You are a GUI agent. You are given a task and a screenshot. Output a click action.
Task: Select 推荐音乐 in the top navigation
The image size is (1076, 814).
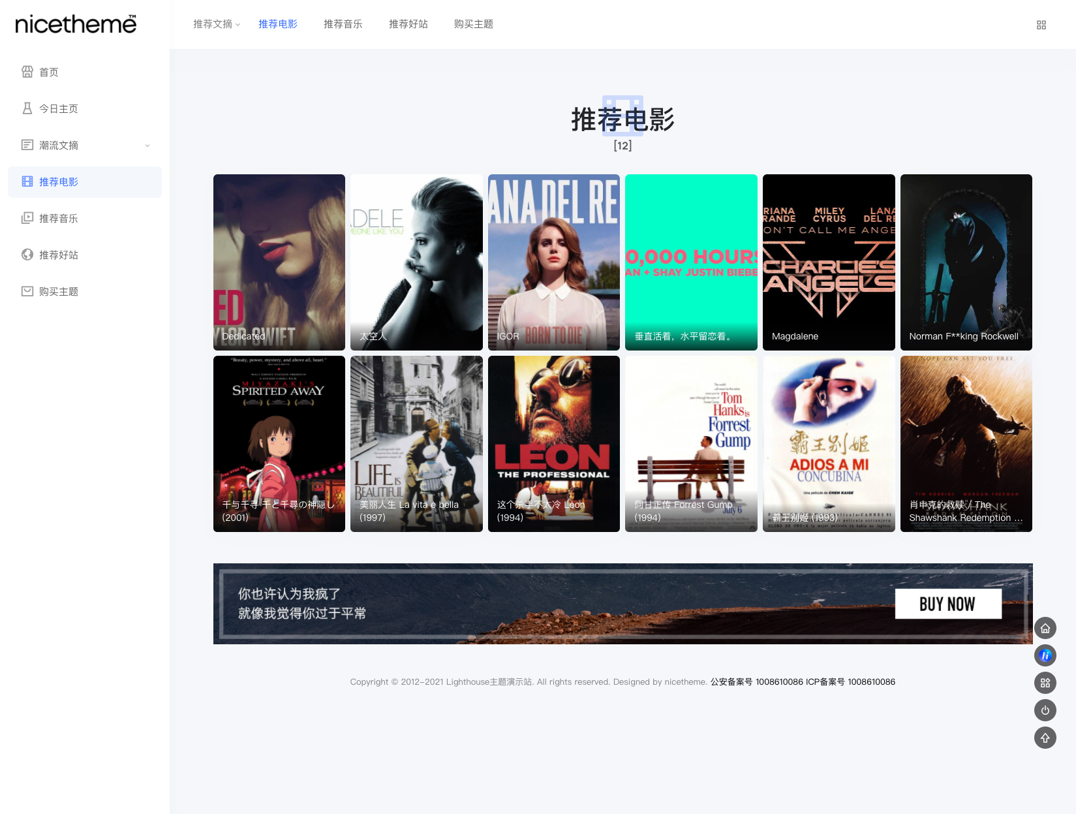point(343,24)
